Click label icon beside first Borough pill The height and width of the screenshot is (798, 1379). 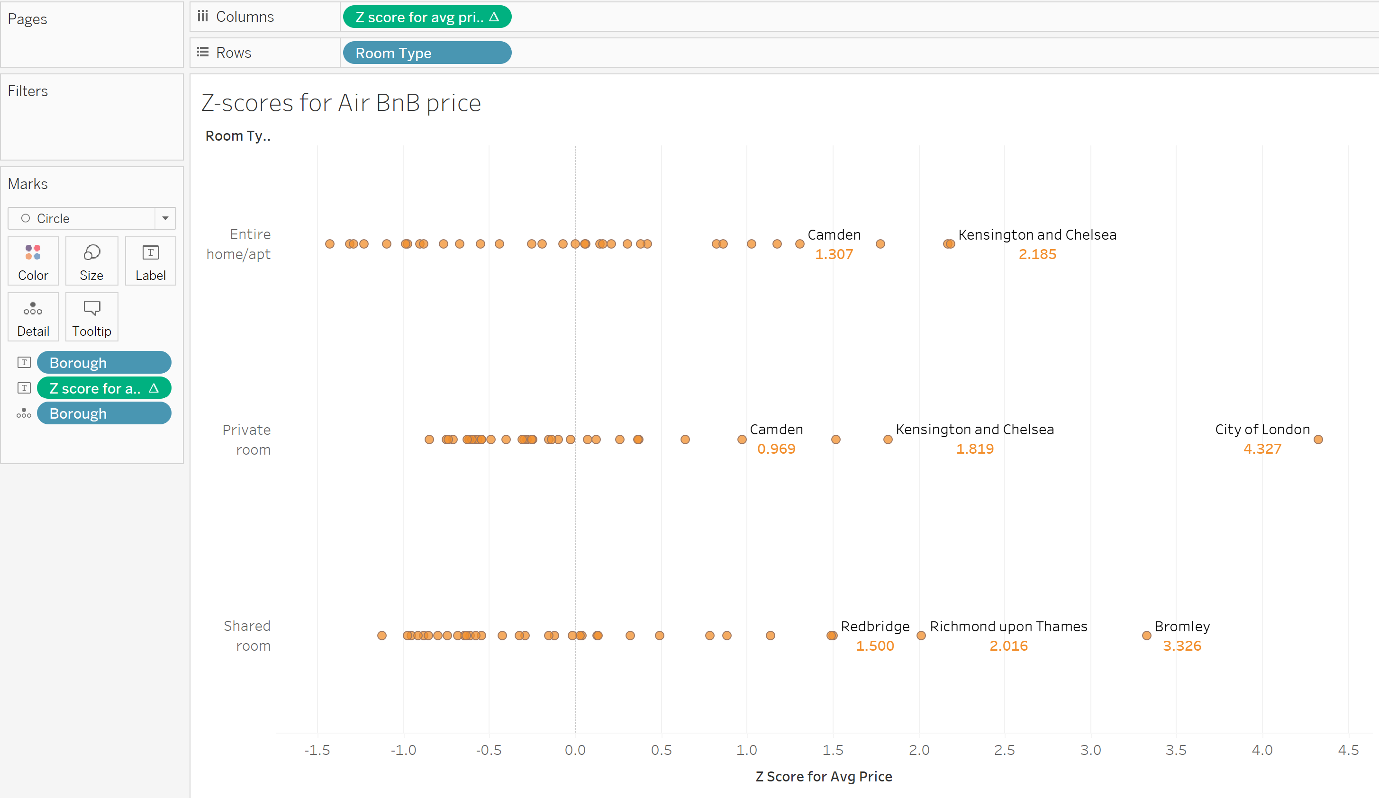[x=24, y=363]
